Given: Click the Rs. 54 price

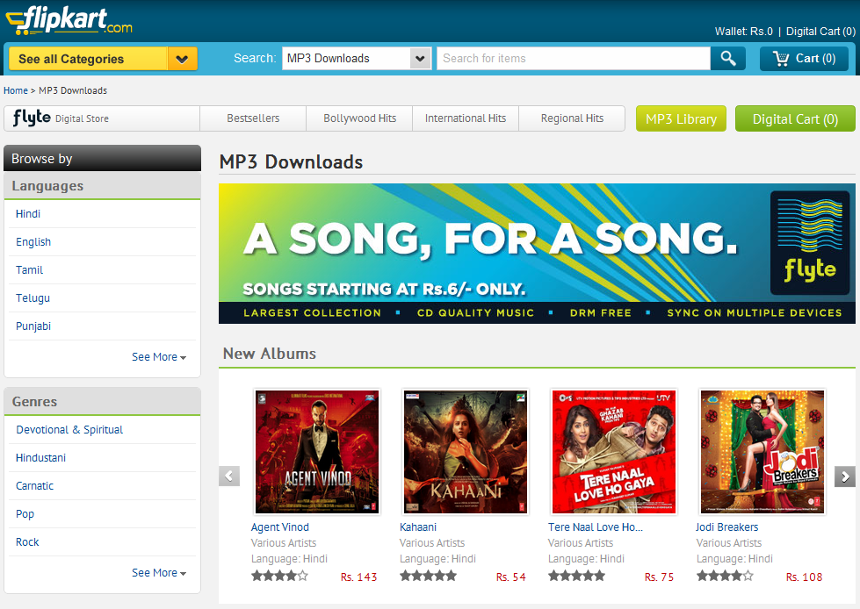Looking at the screenshot, I should pos(510,577).
